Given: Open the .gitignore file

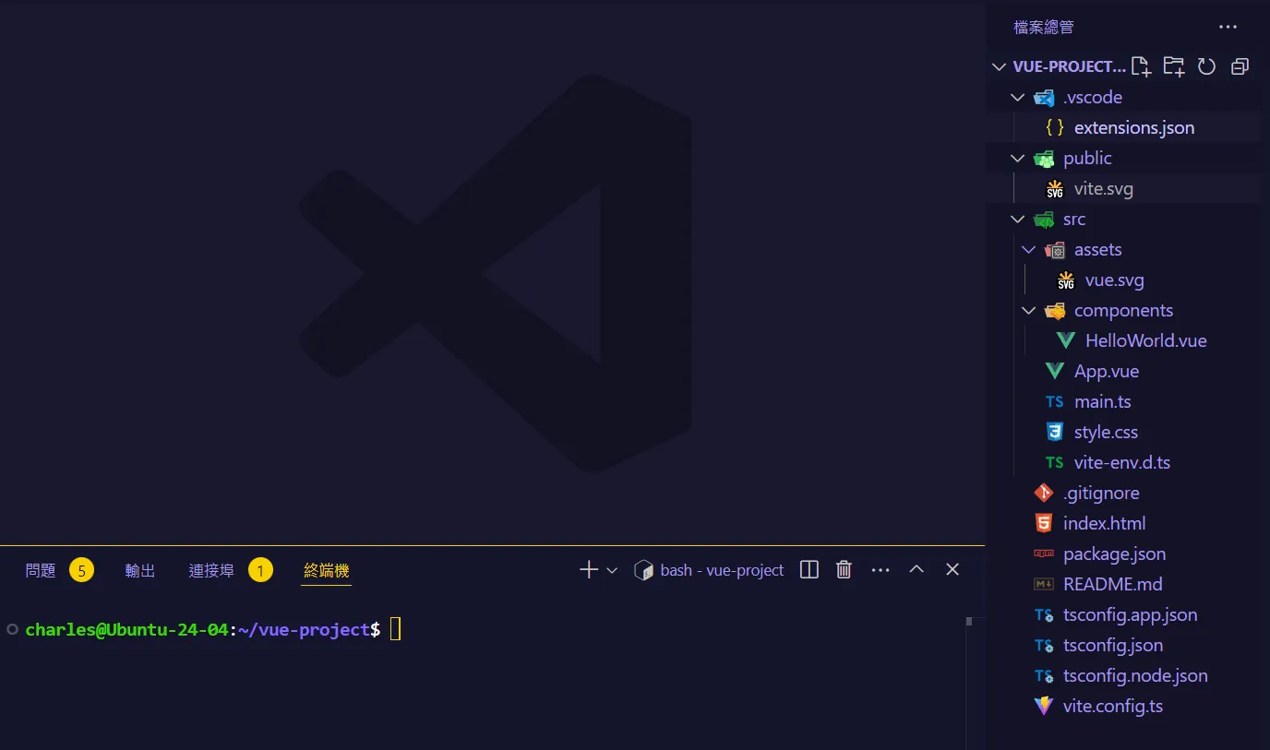Looking at the screenshot, I should 1123,493.
